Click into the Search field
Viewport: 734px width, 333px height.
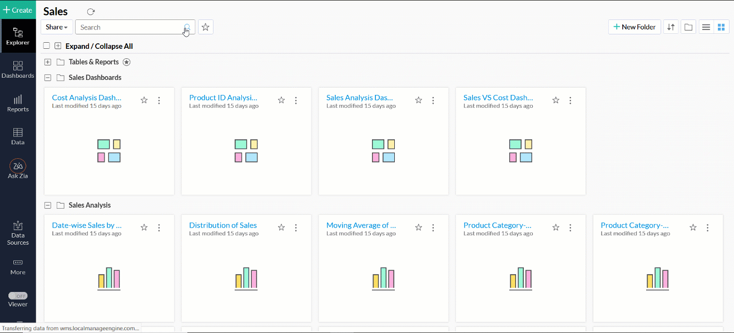pos(131,27)
